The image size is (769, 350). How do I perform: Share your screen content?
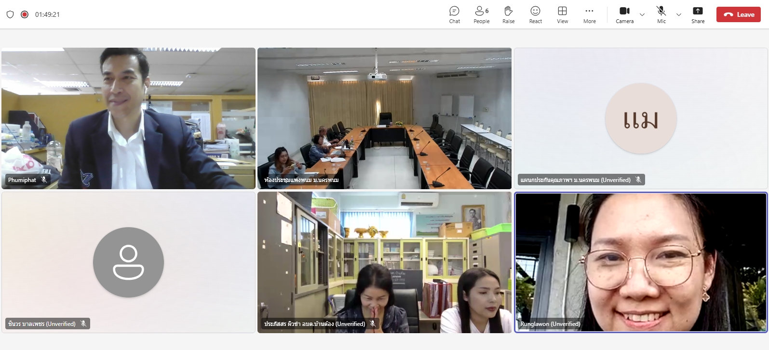click(x=698, y=14)
